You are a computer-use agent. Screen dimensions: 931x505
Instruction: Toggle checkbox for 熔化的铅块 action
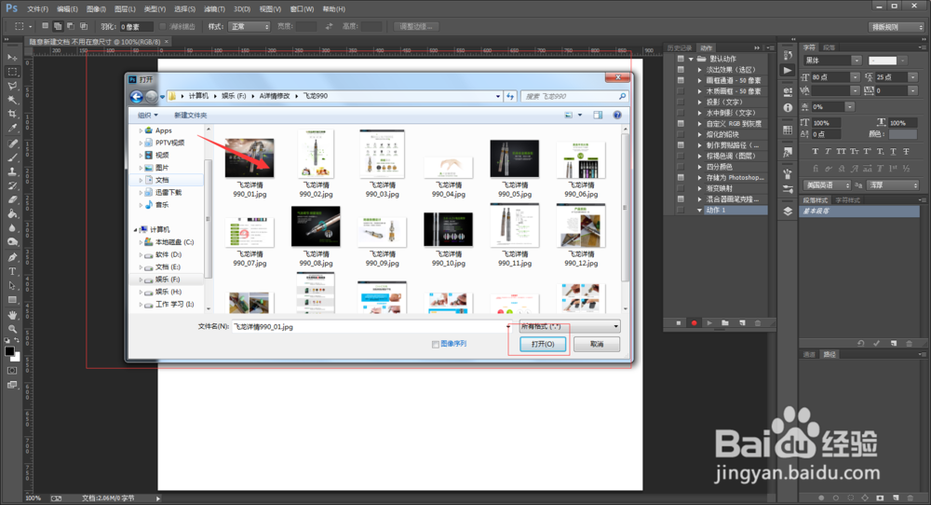tap(681, 134)
